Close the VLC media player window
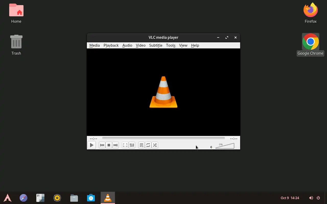 tap(236, 37)
